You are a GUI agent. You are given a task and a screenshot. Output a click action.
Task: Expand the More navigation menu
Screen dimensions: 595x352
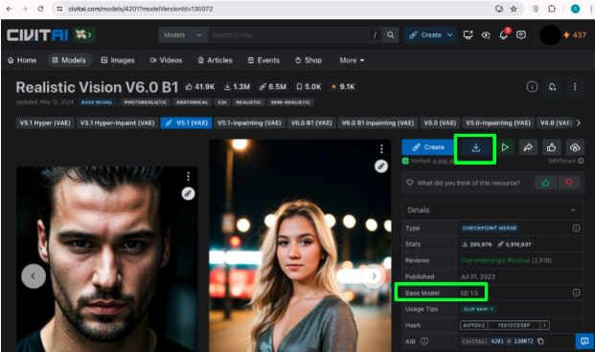[x=352, y=60]
